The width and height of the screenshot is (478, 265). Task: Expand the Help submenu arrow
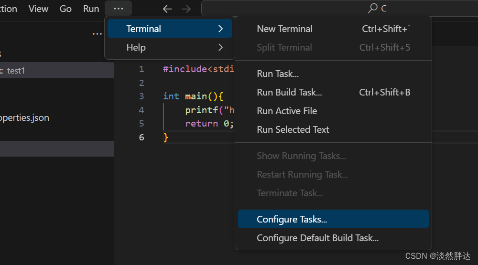220,47
